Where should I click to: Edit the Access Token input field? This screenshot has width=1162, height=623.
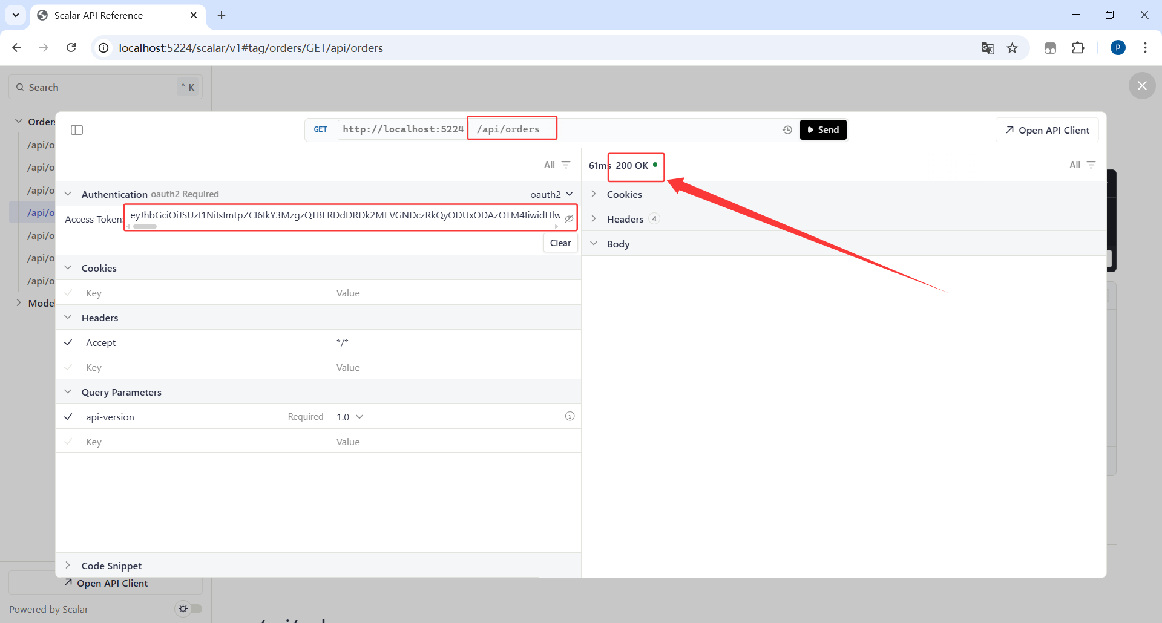point(346,215)
